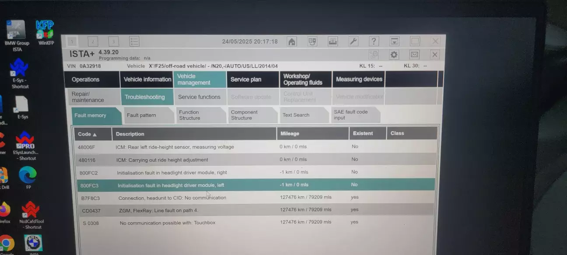The image size is (567, 255).
Task: Close the ISTA+ session with X
Action: click(x=434, y=55)
